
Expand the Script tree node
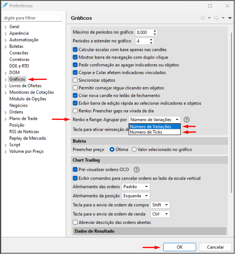[x=6, y=145]
